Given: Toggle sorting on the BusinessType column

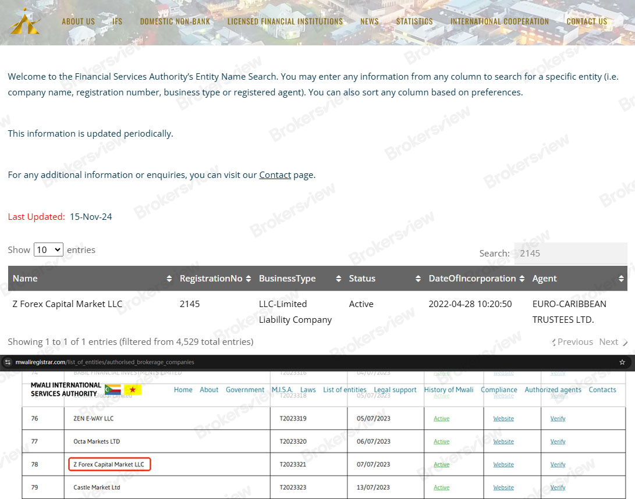Looking at the screenshot, I should point(338,279).
